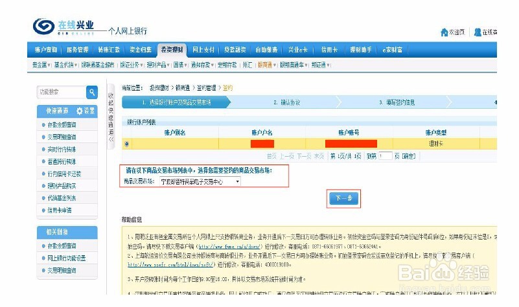Click the 账户别名 column header
The height and width of the screenshot is (307, 519).
click(x=174, y=133)
